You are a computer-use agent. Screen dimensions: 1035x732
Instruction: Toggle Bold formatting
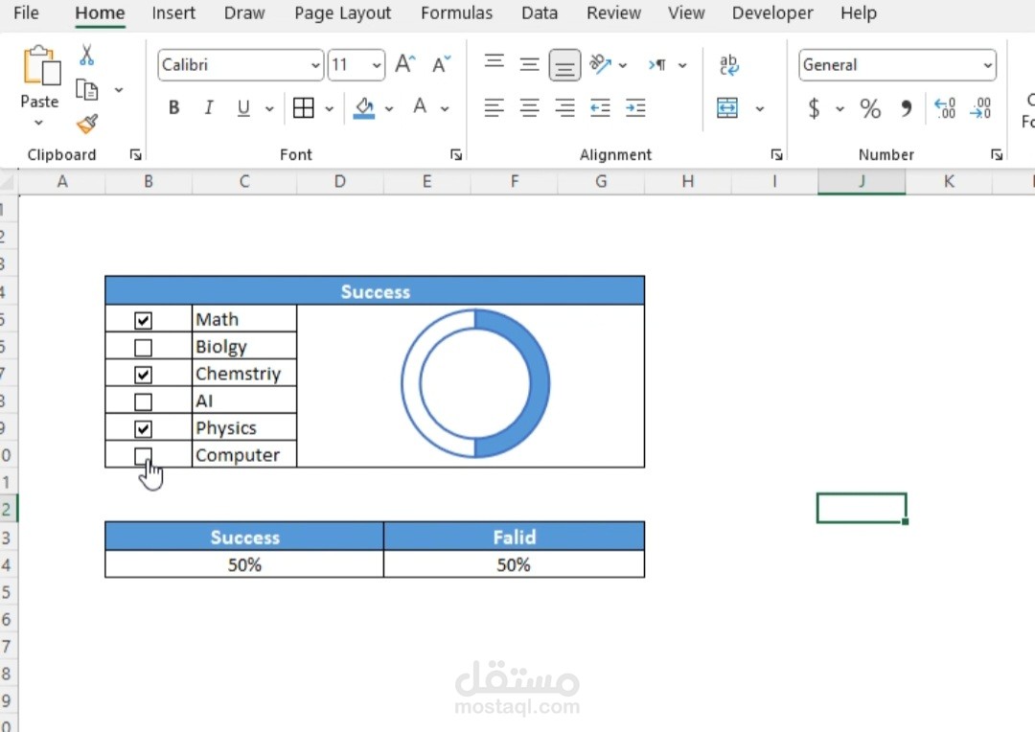point(173,108)
